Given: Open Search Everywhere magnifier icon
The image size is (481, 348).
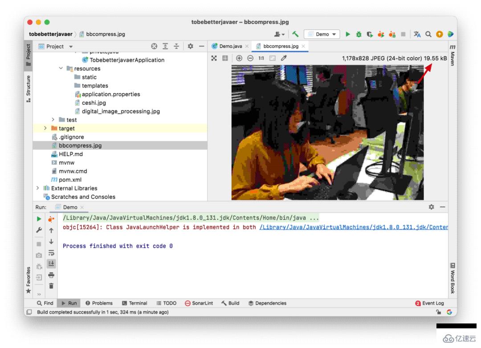Looking at the screenshot, I should tap(428, 34).
